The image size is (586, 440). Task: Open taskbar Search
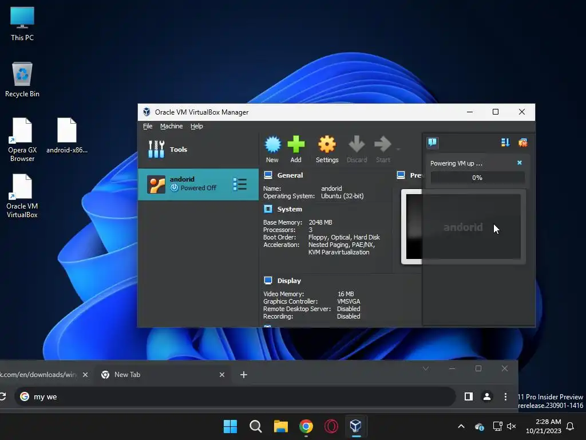[x=256, y=426]
